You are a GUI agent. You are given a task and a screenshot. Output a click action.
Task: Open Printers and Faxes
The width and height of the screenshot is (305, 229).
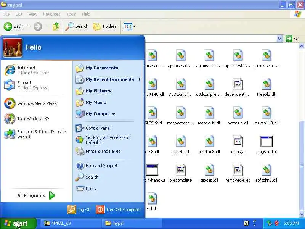98,151
